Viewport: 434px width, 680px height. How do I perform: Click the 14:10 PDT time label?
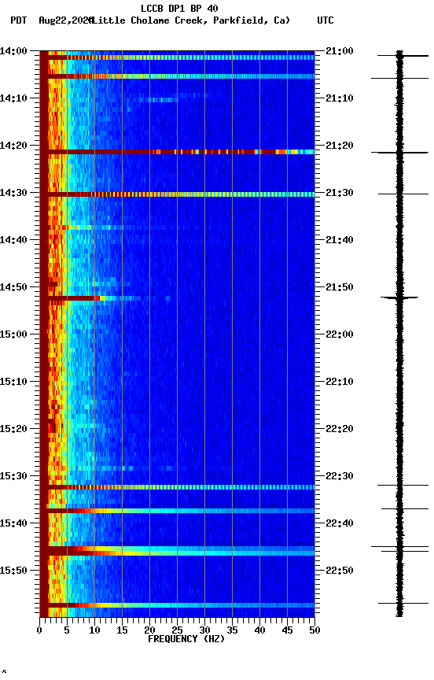pyautogui.click(x=13, y=98)
